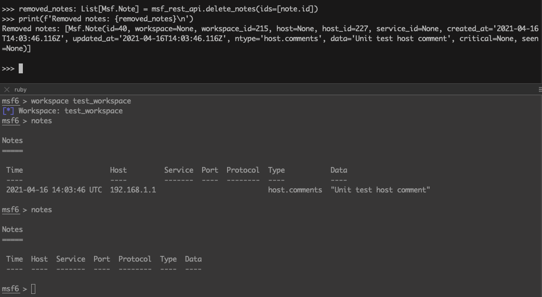Click the Time header in the populated notes table
The width and height of the screenshot is (542, 297).
click(x=15, y=170)
